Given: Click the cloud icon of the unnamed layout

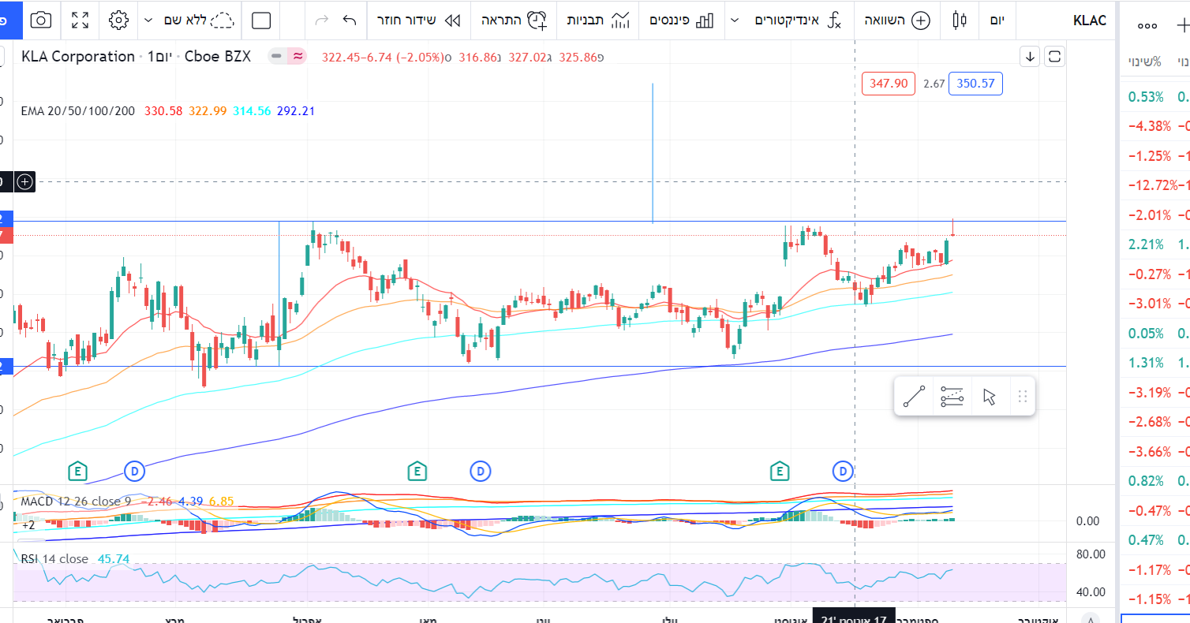Looking at the screenshot, I should (x=224, y=21).
